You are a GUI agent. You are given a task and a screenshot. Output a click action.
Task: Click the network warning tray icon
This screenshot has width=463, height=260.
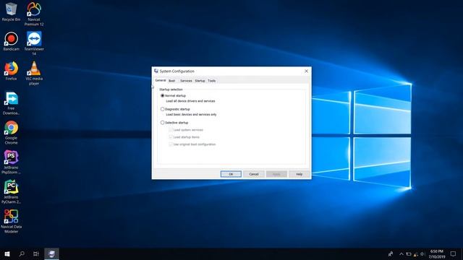tap(416, 254)
